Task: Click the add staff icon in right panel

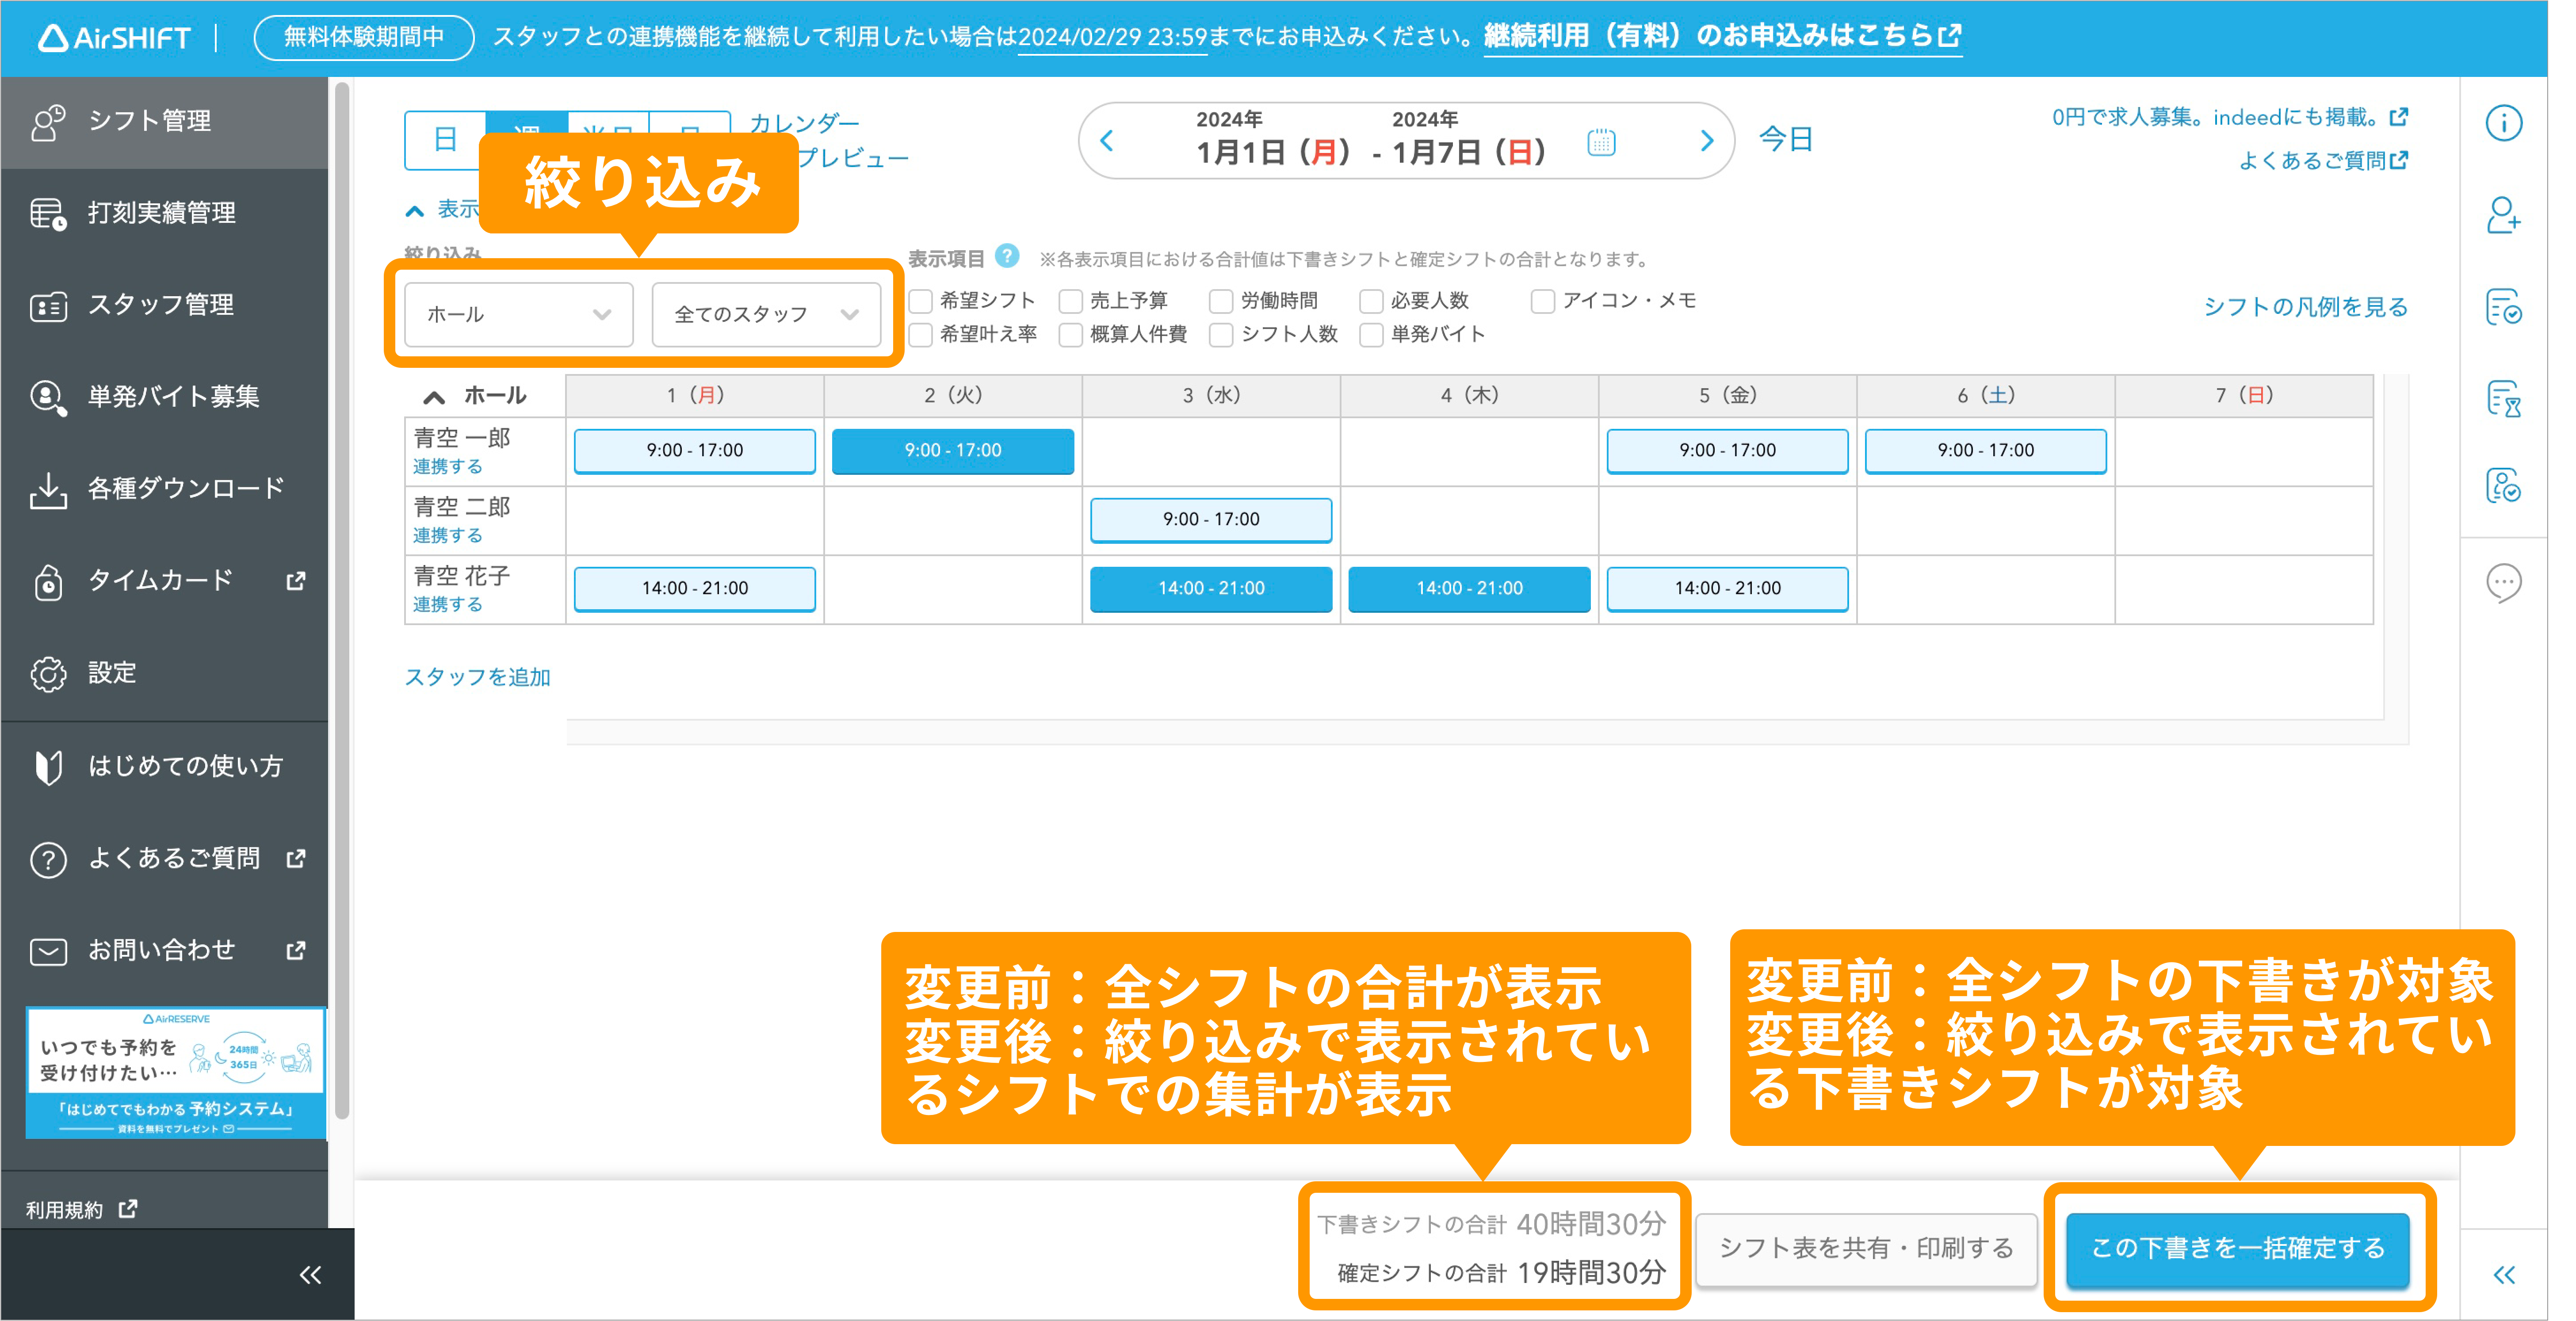Action: point(2504,215)
